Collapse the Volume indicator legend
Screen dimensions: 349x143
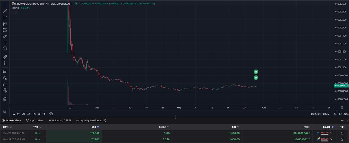(13, 12)
